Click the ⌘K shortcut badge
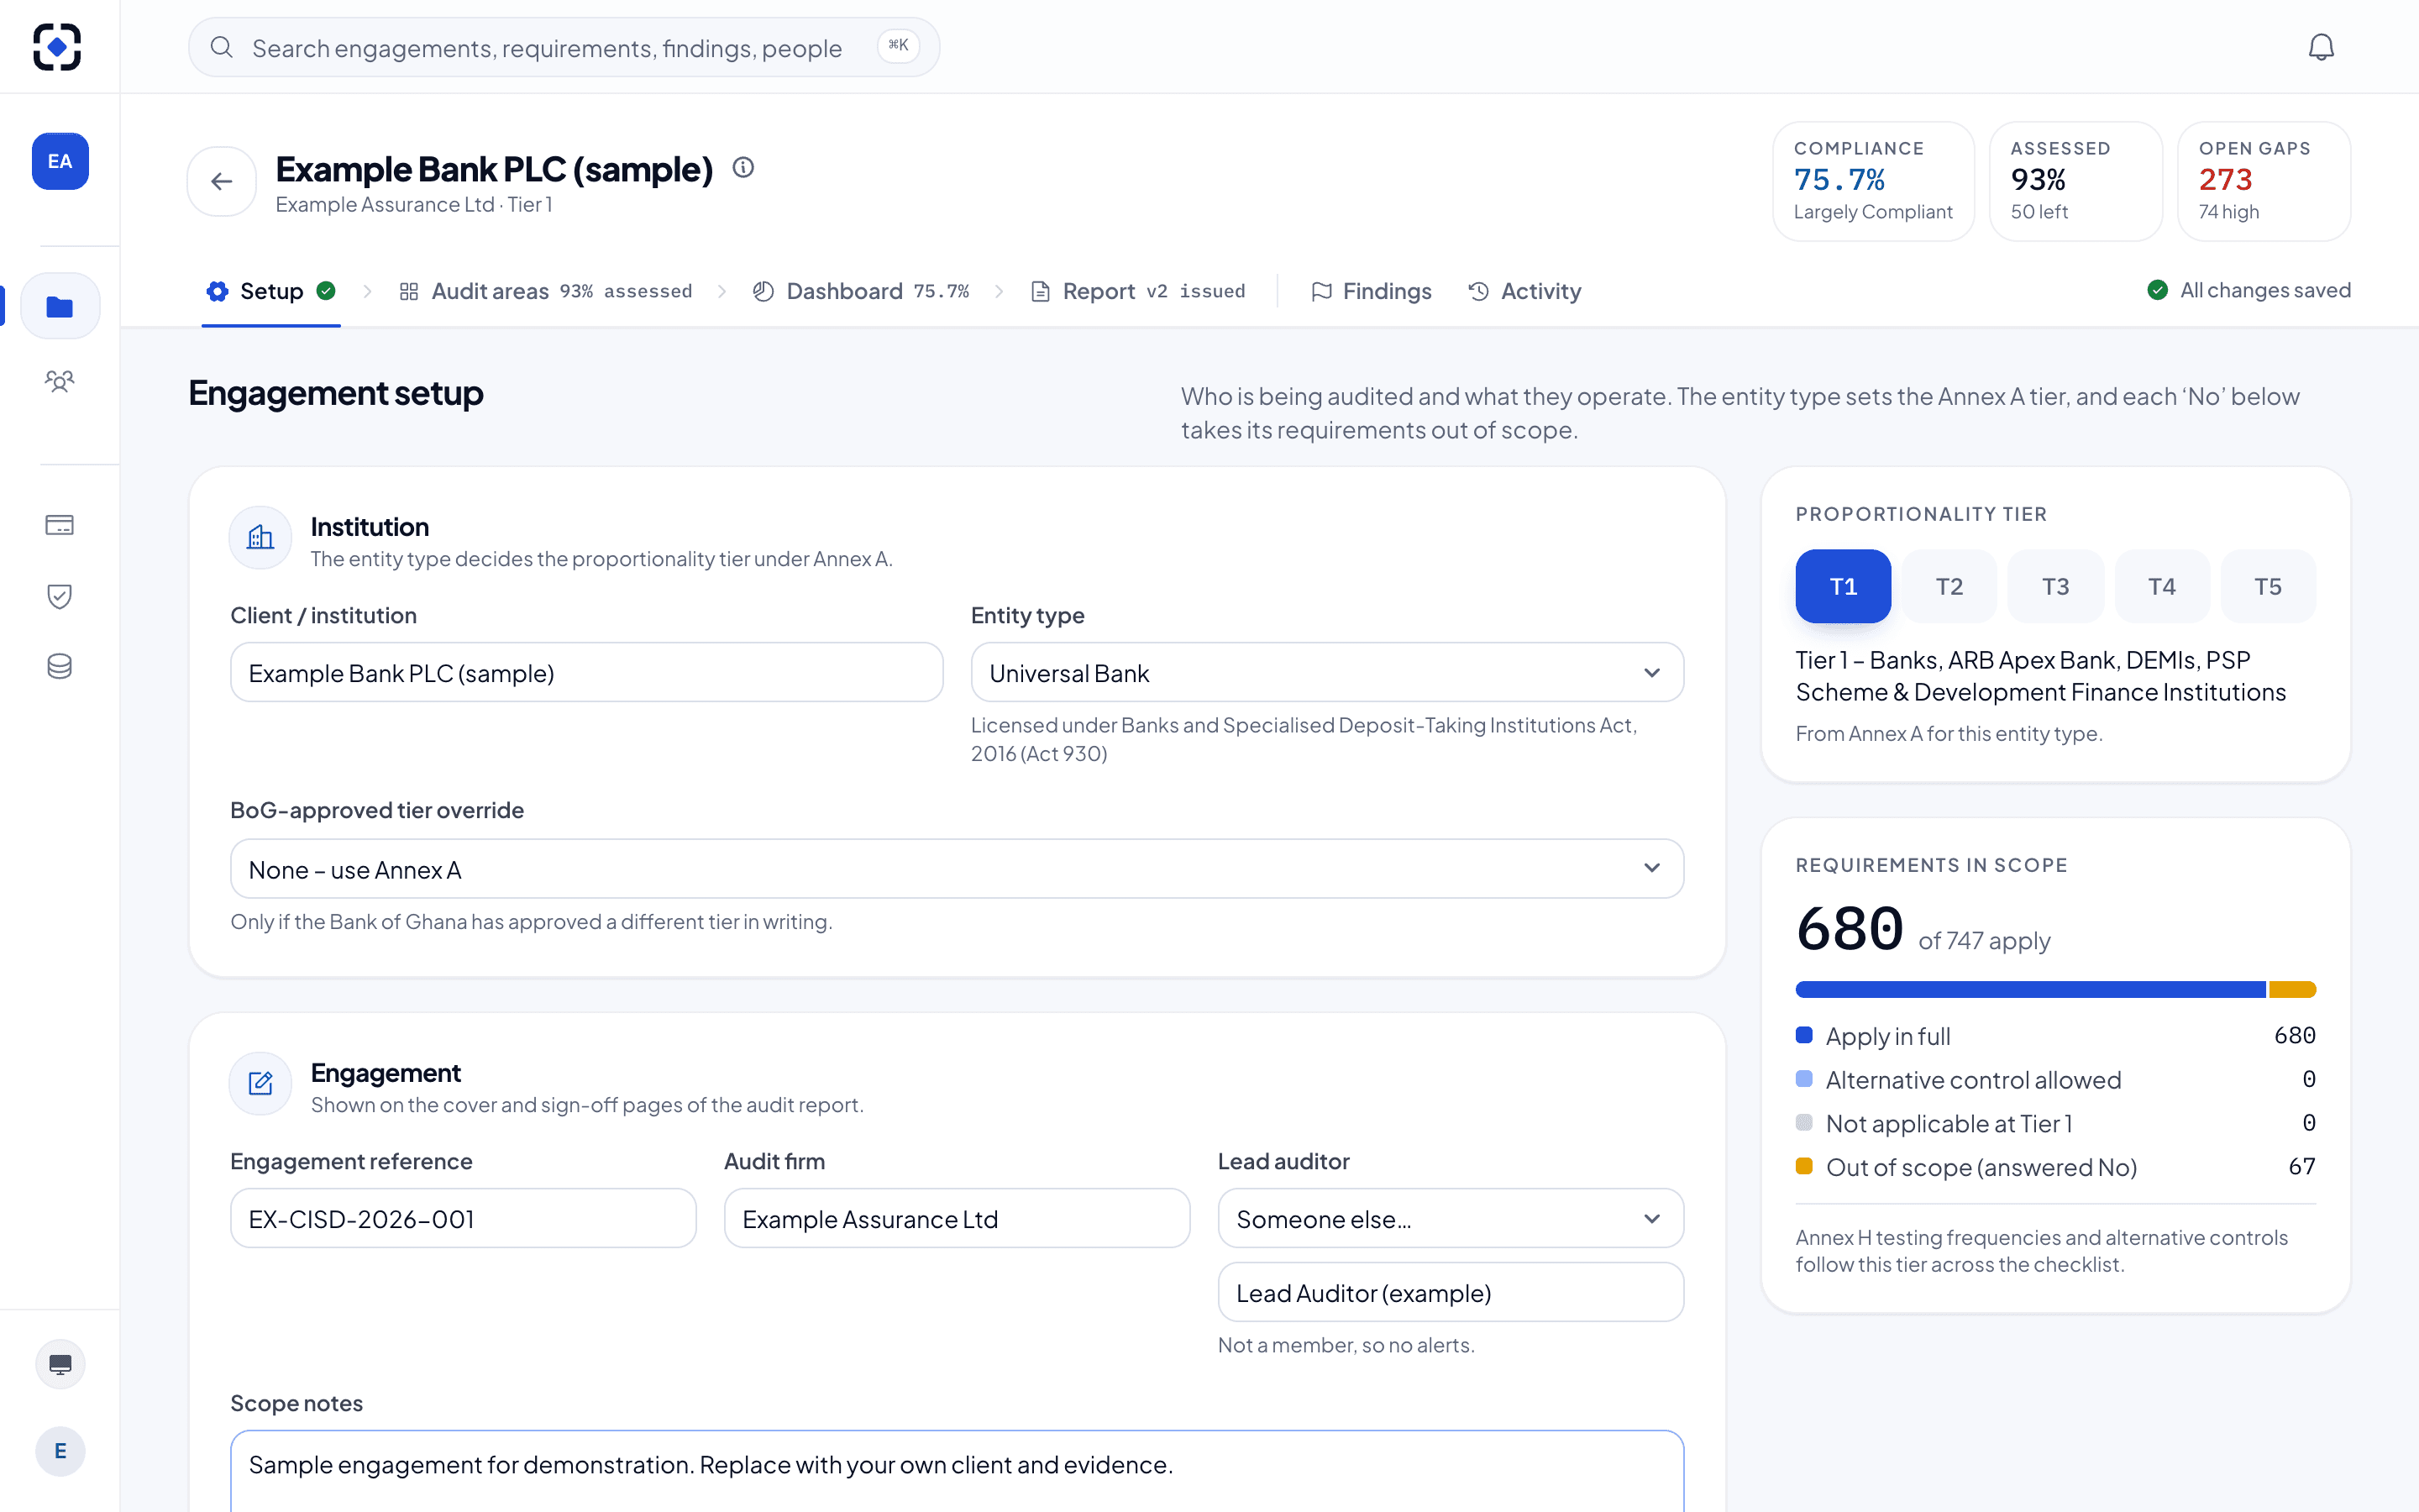 point(899,46)
